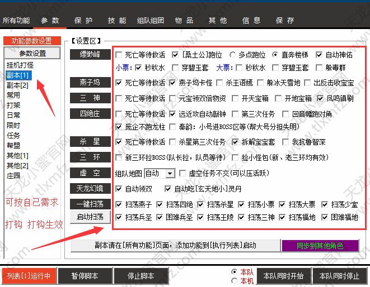
Task: Open the 组队地图 dropdown
Action: pyautogui.click(x=160, y=174)
